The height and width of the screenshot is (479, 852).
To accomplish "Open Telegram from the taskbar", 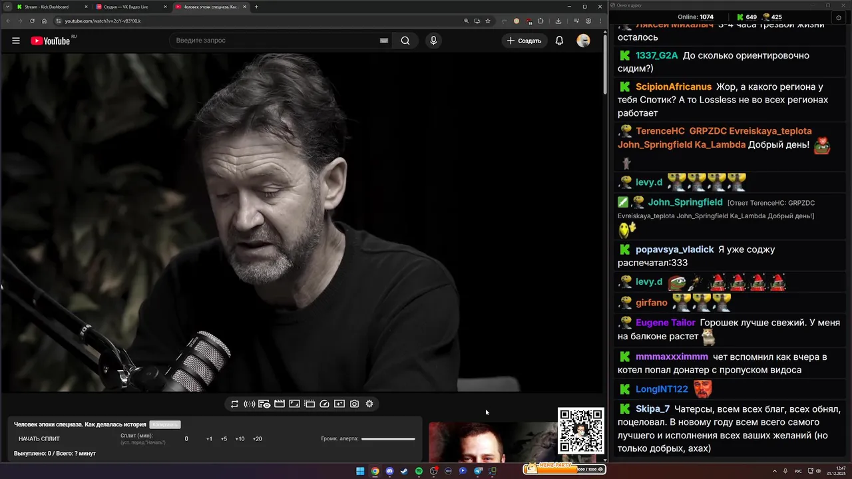I will tap(478, 471).
